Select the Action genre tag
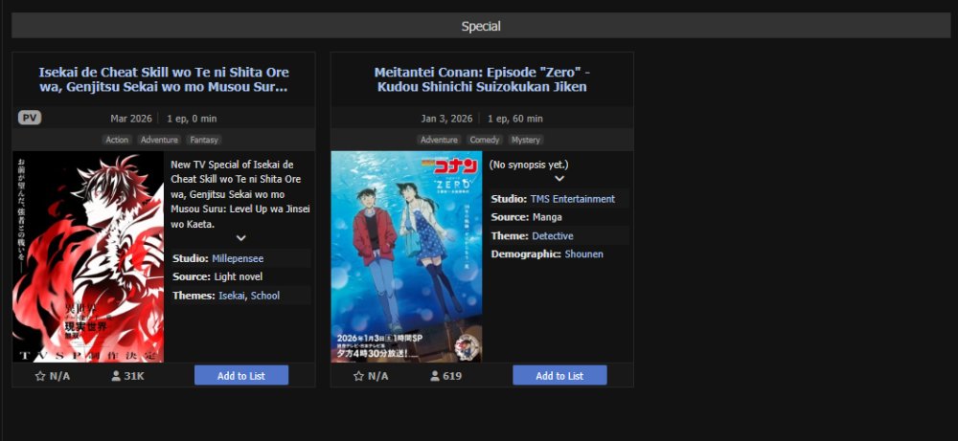 [117, 140]
